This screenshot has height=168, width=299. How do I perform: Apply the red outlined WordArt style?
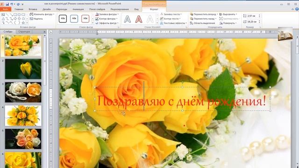(x=139, y=19)
